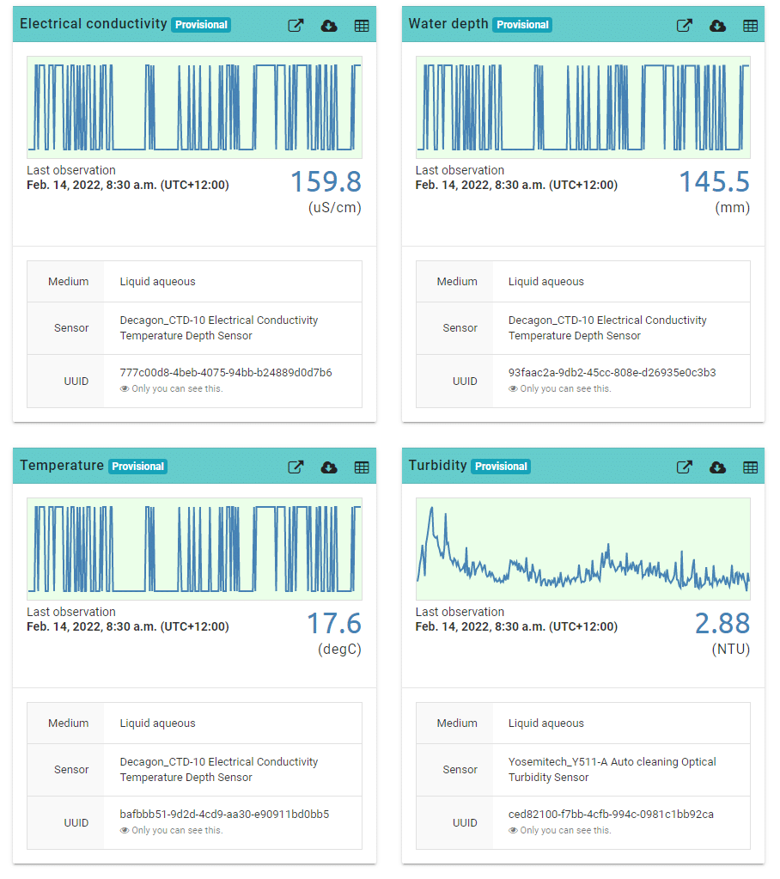Click the Turbidity sparkline chart

(x=582, y=549)
